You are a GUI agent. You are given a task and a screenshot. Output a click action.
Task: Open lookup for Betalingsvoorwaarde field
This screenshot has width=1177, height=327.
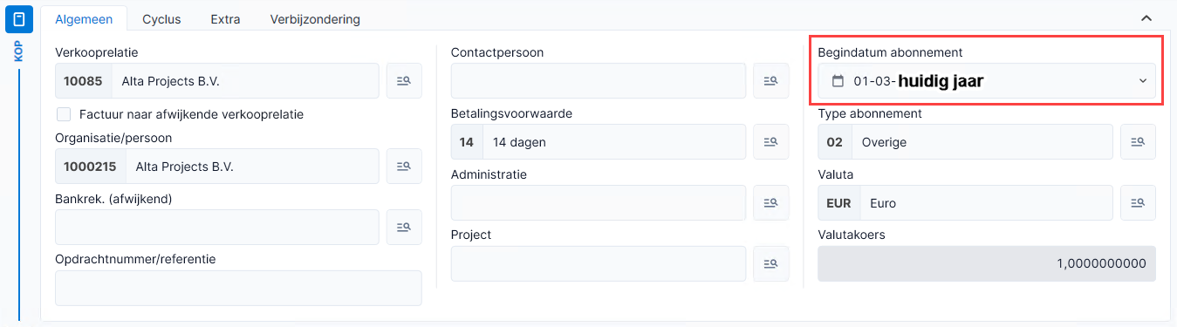pos(770,141)
